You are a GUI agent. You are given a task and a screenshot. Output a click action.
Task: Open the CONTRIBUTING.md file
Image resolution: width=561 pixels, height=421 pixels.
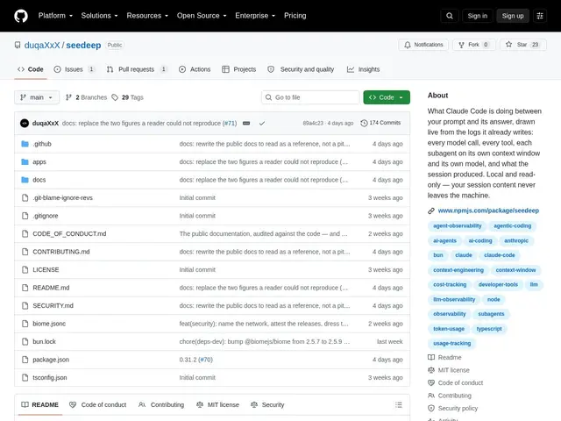point(61,252)
